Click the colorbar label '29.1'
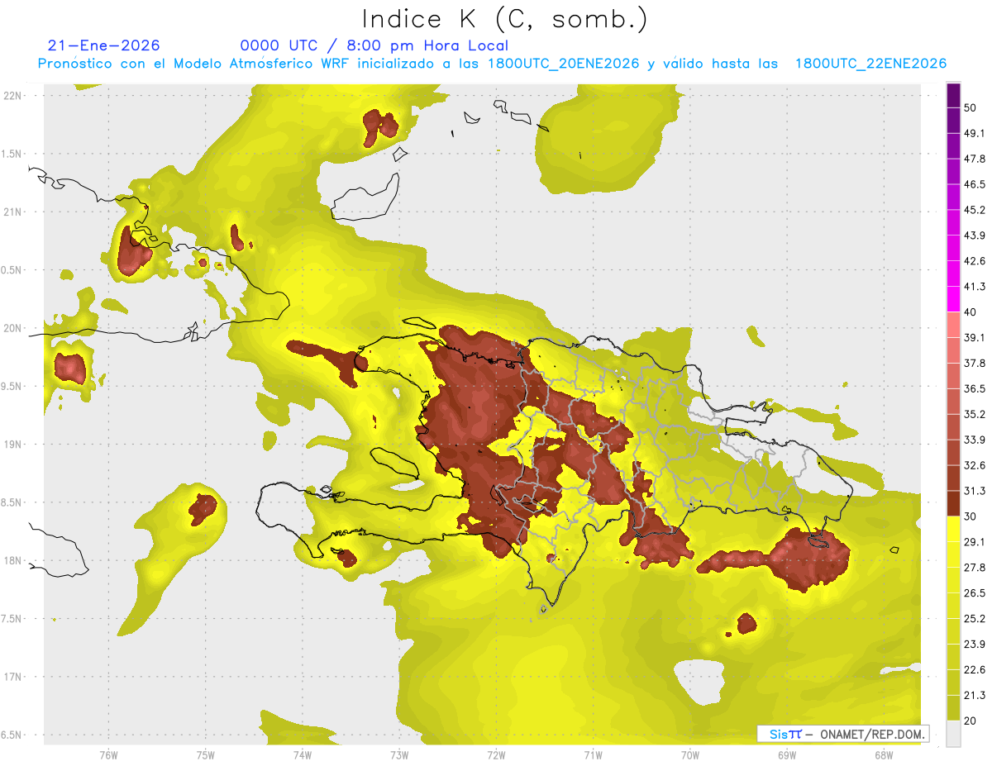The width and height of the screenshot is (992, 766). pyautogui.click(x=974, y=542)
